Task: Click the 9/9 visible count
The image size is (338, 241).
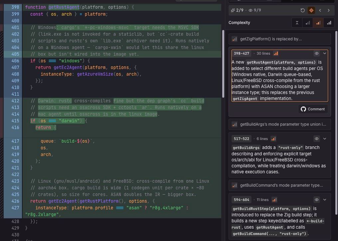Action: tap(257, 10)
